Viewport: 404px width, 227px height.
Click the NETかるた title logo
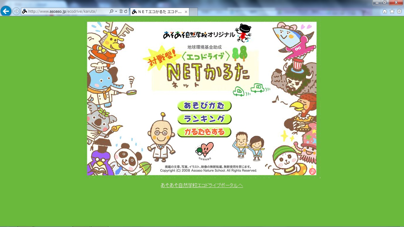(208, 73)
